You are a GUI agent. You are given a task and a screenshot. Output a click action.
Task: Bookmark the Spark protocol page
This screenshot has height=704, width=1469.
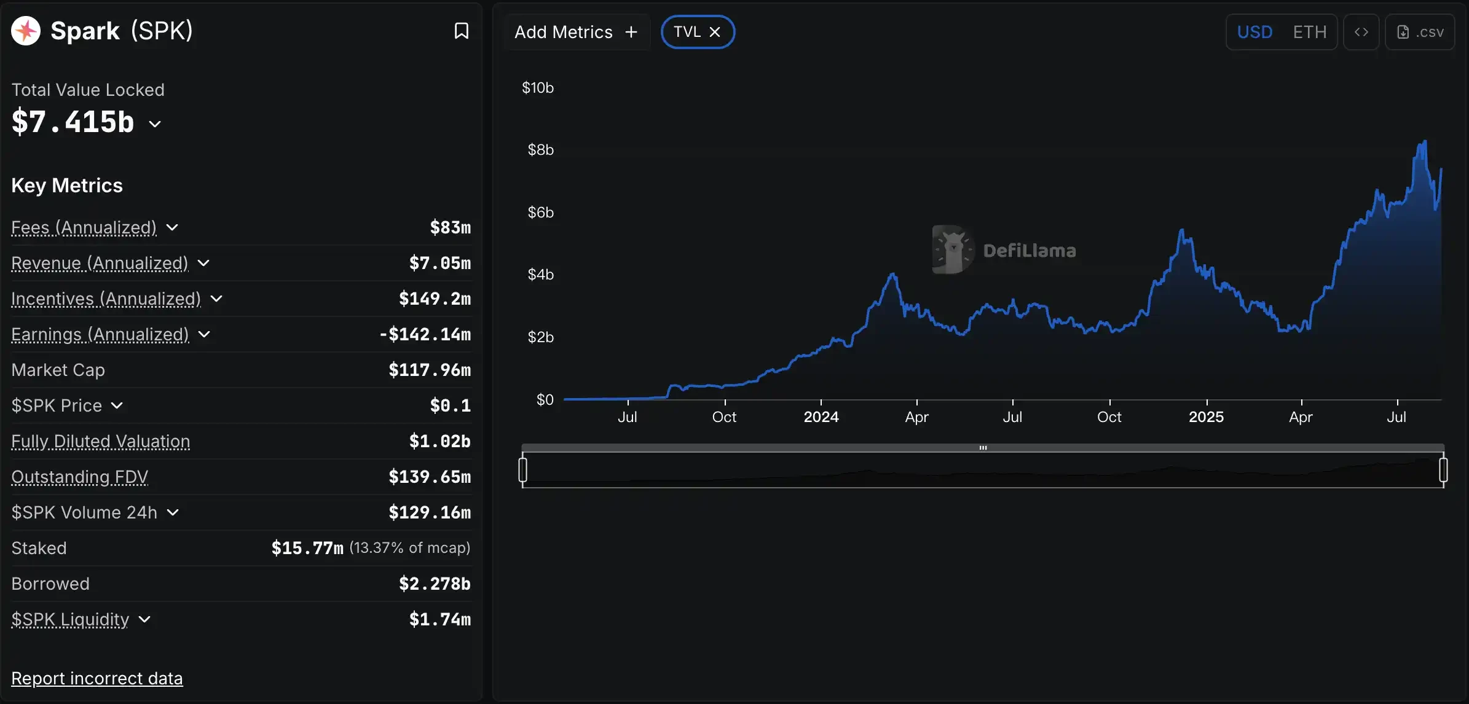(461, 30)
